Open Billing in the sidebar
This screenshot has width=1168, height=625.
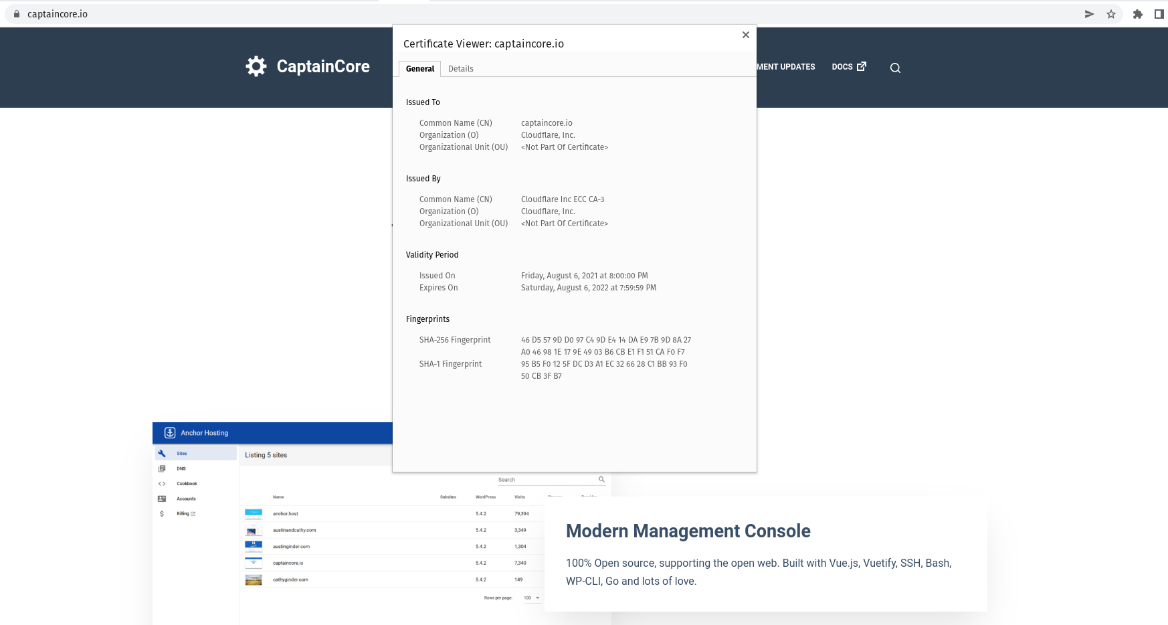pos(183,514)
